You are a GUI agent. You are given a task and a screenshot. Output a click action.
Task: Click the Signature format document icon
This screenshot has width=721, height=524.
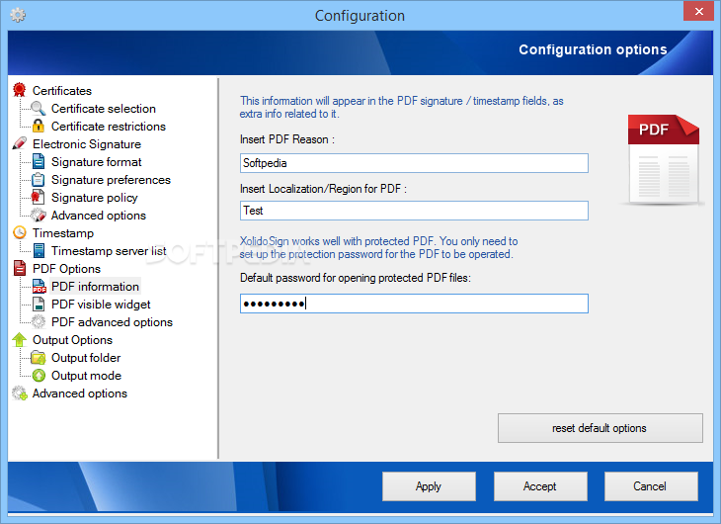pos(39,161)
